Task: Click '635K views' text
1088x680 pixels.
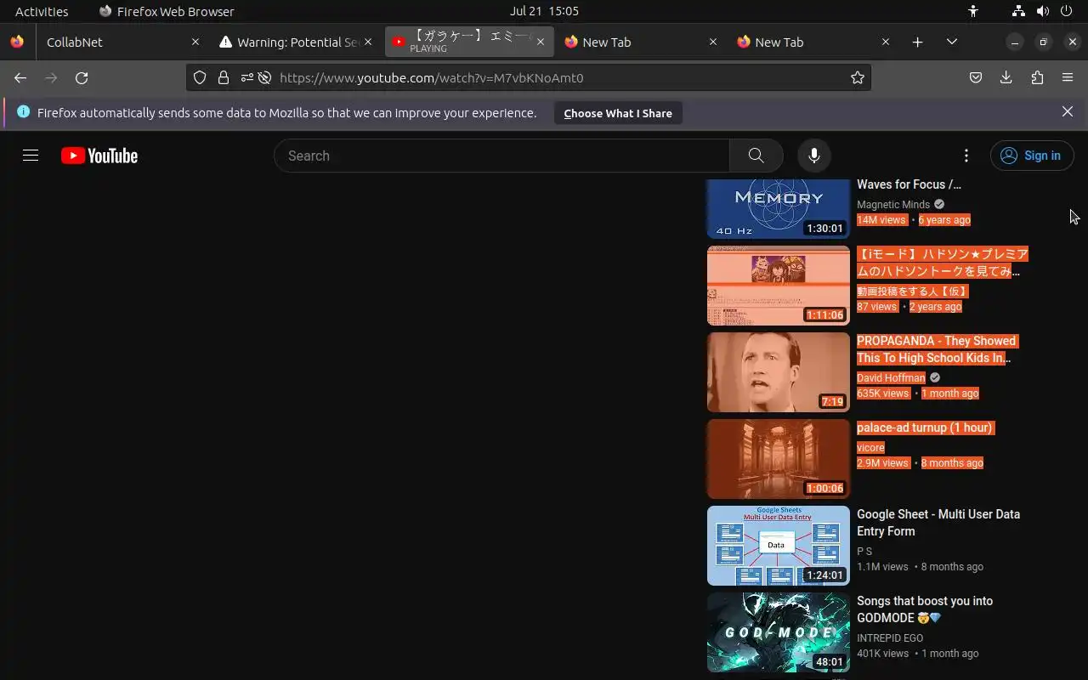Action: click(882, 394)
